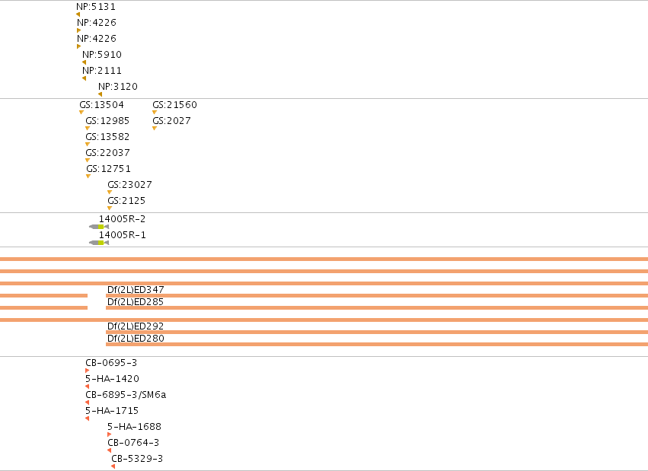Select the arrow marker under NP:5910
This screenshot has height=471, width=648.
point(85,62)
